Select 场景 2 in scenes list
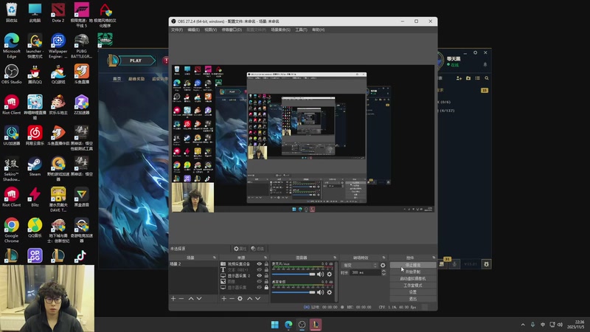The width and height of the screenshot is (590, 332). 193,264
